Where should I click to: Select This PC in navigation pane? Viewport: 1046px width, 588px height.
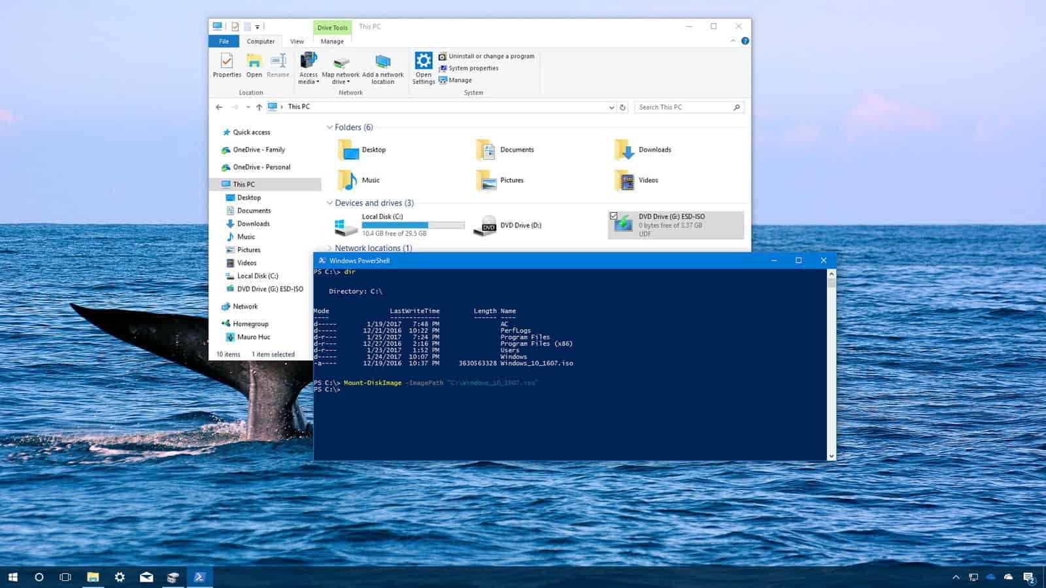tap(265, 184)
